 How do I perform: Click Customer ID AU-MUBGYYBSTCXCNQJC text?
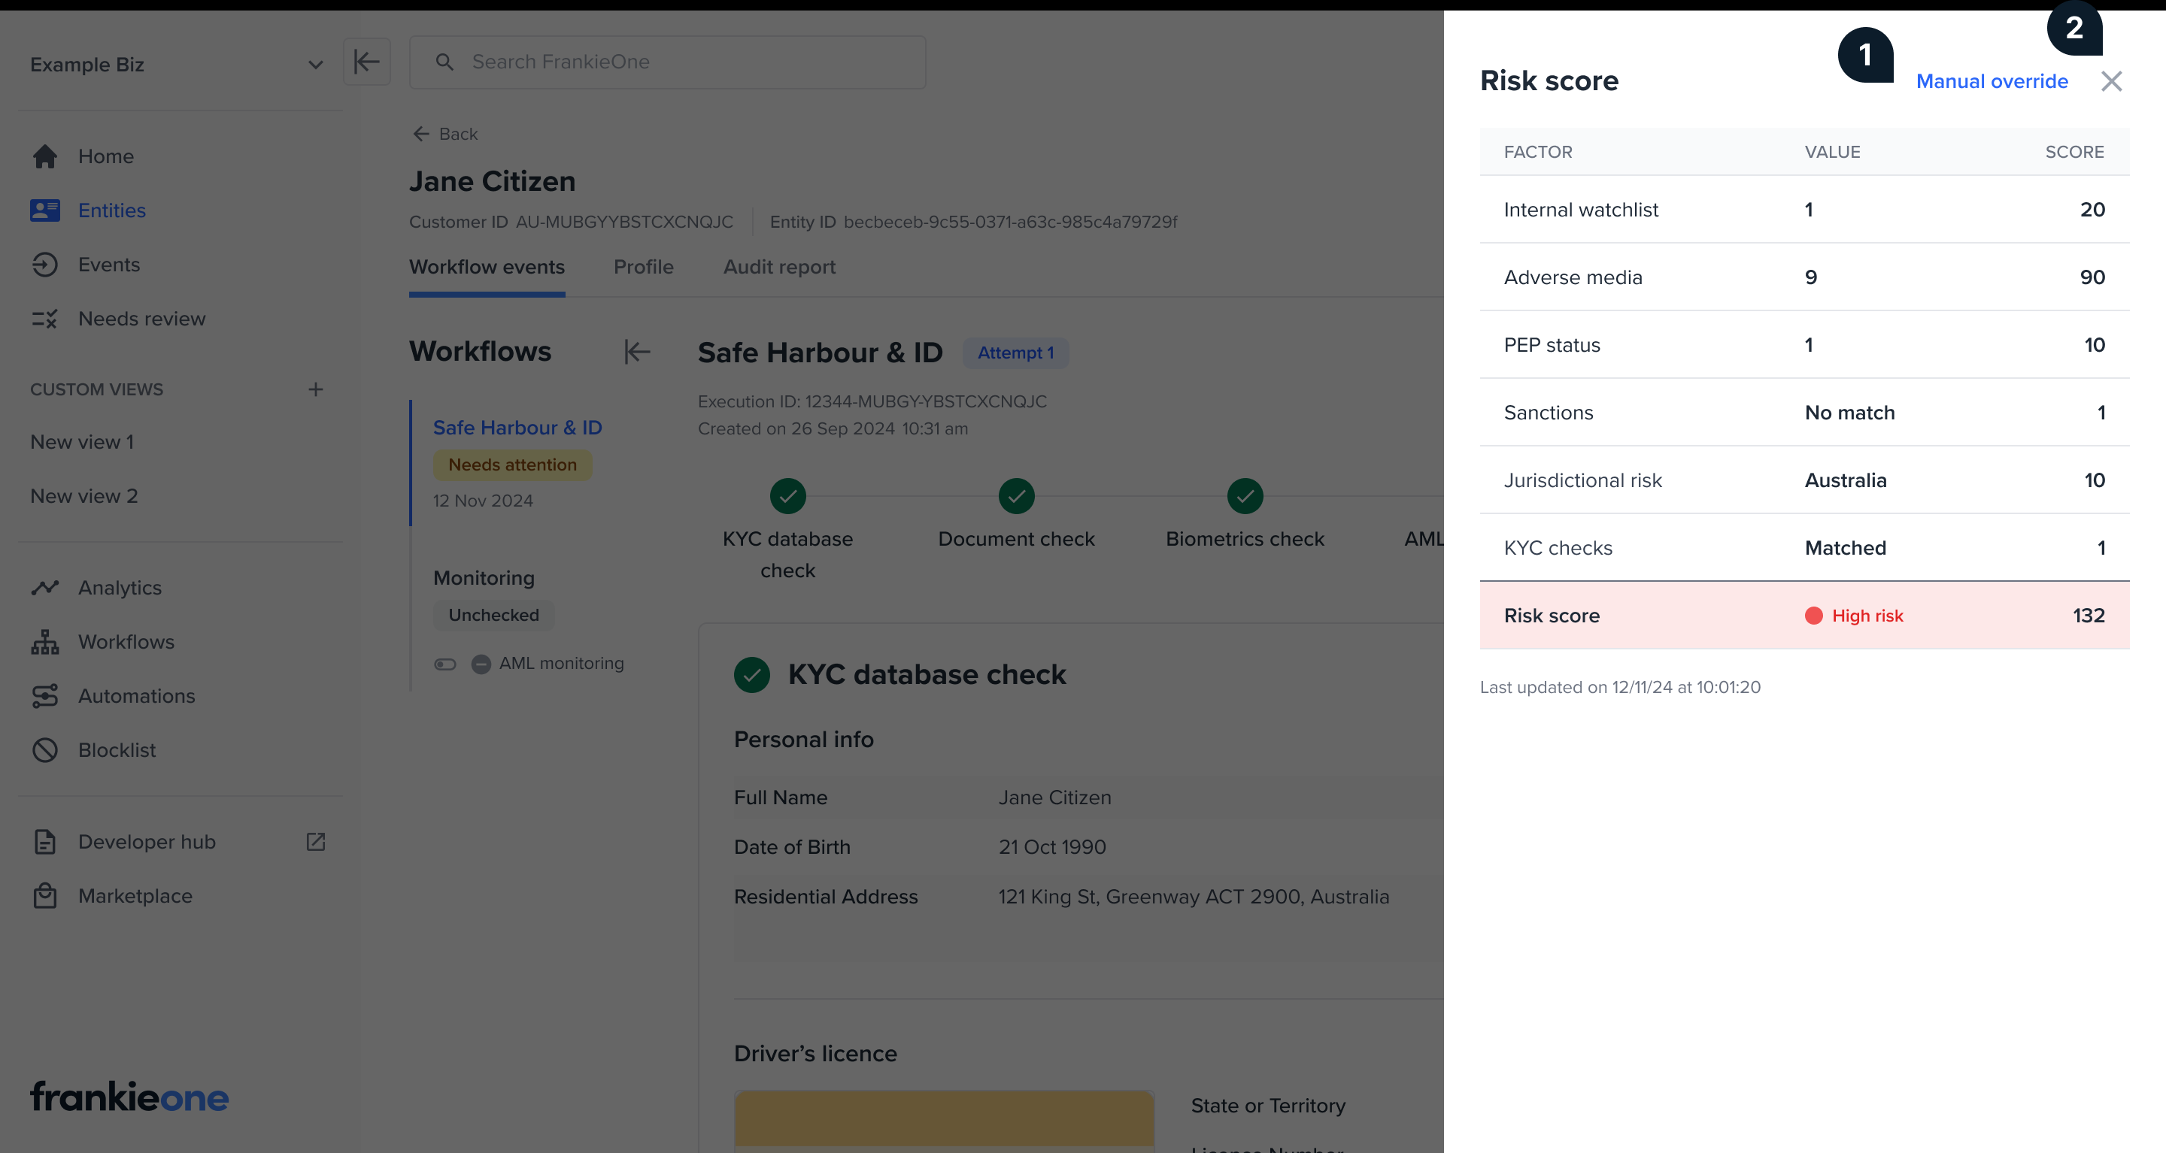(x=571, y=222)
